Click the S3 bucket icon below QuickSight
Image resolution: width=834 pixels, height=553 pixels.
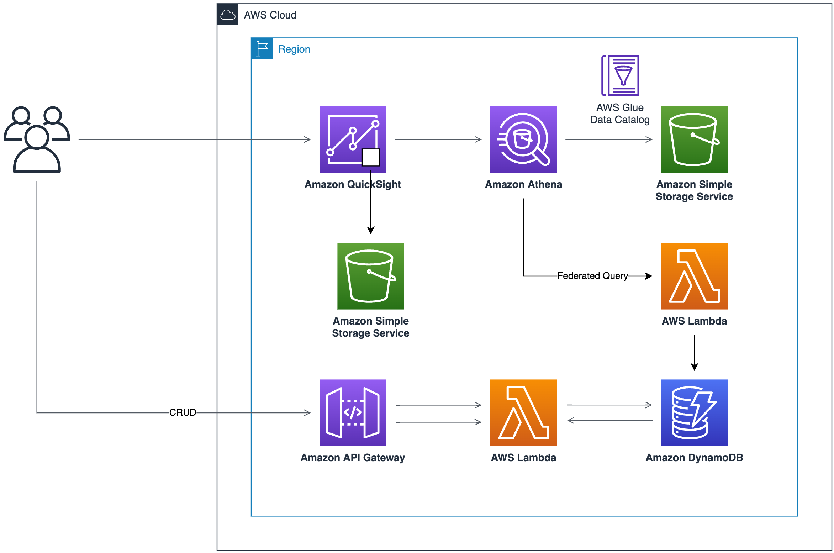pyautogui.click(x=370, y=276)
